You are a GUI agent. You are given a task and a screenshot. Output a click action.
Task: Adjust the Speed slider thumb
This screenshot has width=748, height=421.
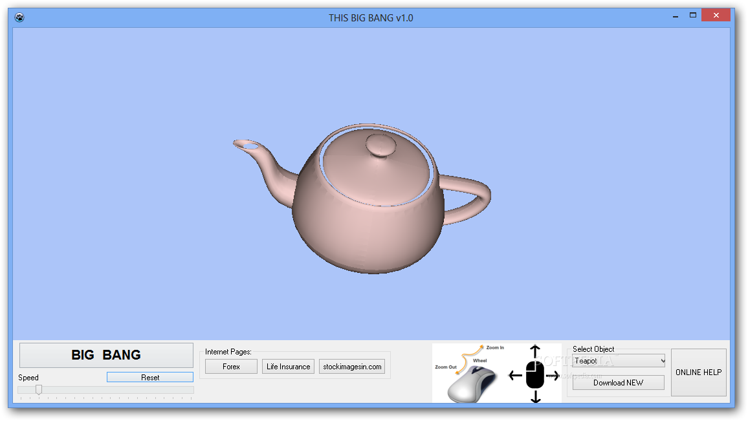coord(39,389)
